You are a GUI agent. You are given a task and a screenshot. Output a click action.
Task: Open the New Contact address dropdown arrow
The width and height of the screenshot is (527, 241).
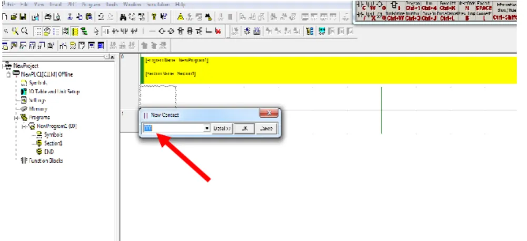207,128
